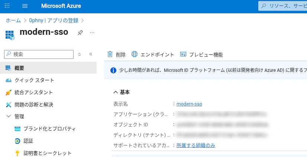Screen dimensions: 307x157
Task: Click the rocket icon for 統合アシスタント
Action: (9, 93)
